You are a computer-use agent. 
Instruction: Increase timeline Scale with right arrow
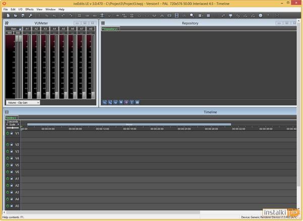tap(18, 125)
